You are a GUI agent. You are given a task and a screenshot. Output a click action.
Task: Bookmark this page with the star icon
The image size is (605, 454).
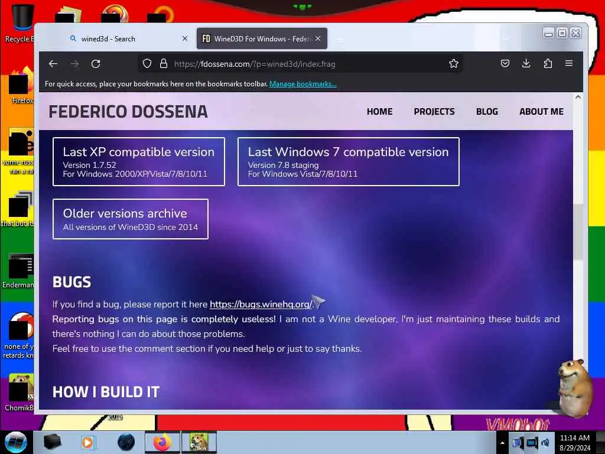(454, 64)
